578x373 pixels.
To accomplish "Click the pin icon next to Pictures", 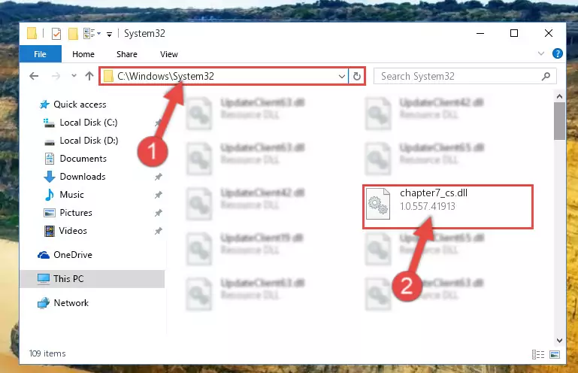I will point(158,213).
